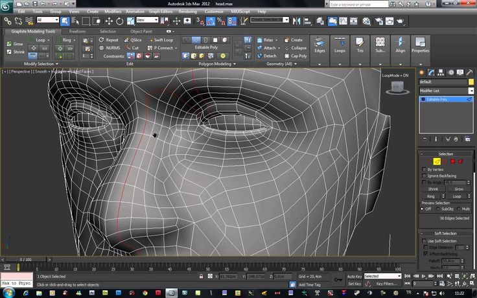Open the Graph Editors menu

click(x=162, y=12)
